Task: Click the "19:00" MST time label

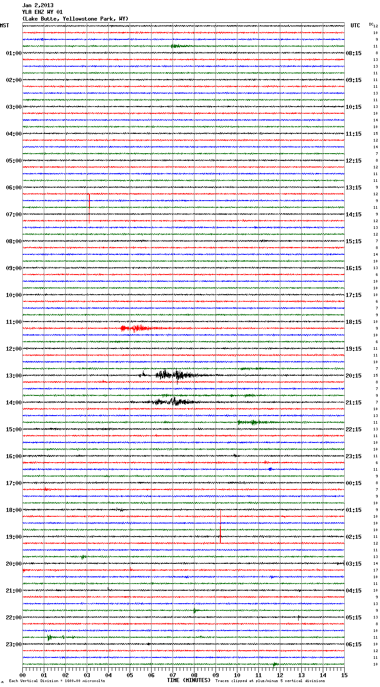Action: (x=14, y=537)
